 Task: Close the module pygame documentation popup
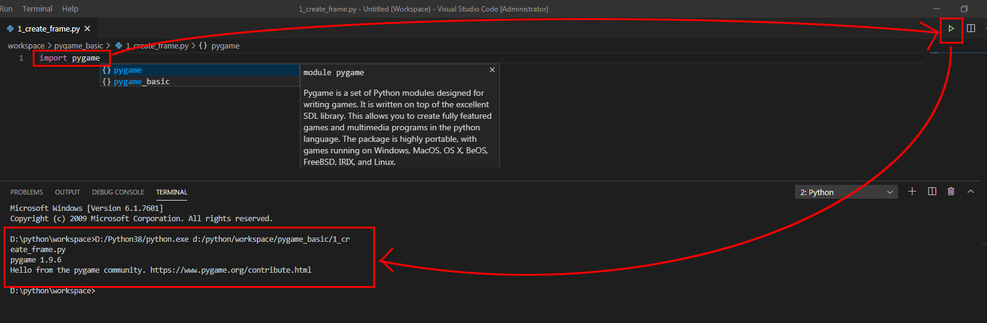pyautogui.click(x=492, y=70)
